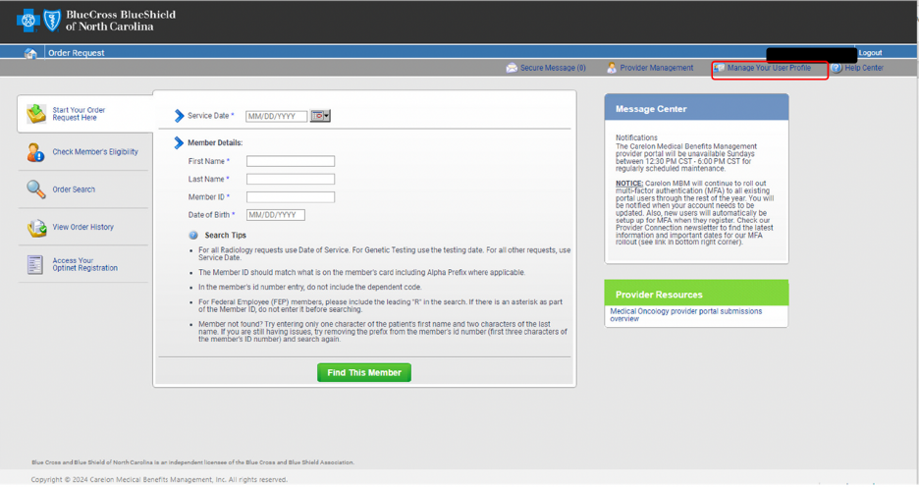Open Order Search from the sidebar

click(x=74, y=189)
